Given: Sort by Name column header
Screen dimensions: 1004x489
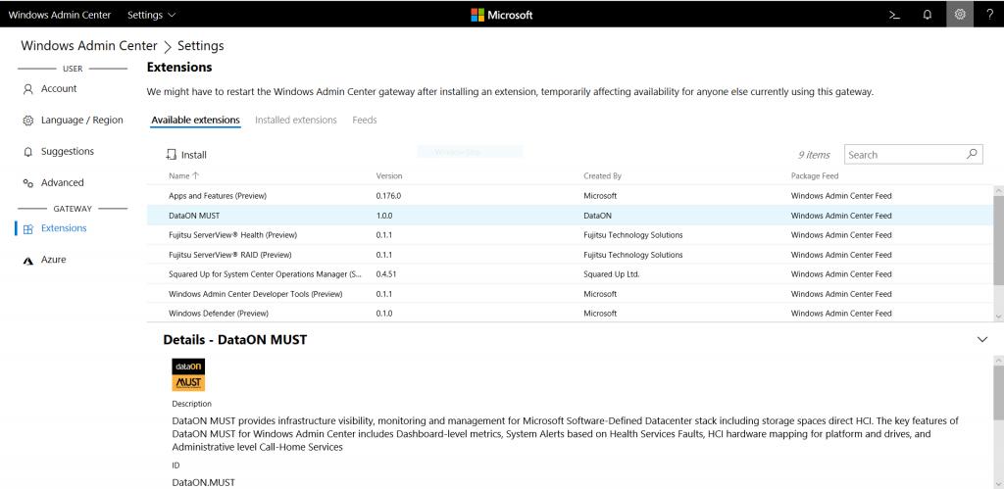Looking at the screenshot, I should (183, 175).
